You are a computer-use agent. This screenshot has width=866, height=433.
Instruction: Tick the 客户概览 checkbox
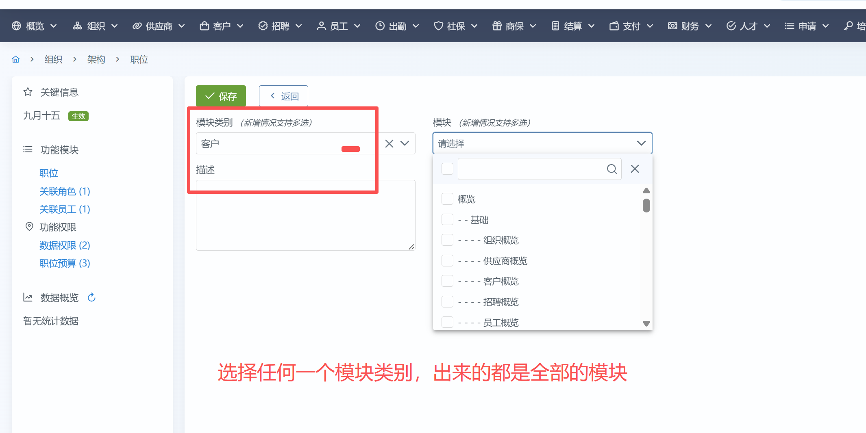click(x=447, y=281)
